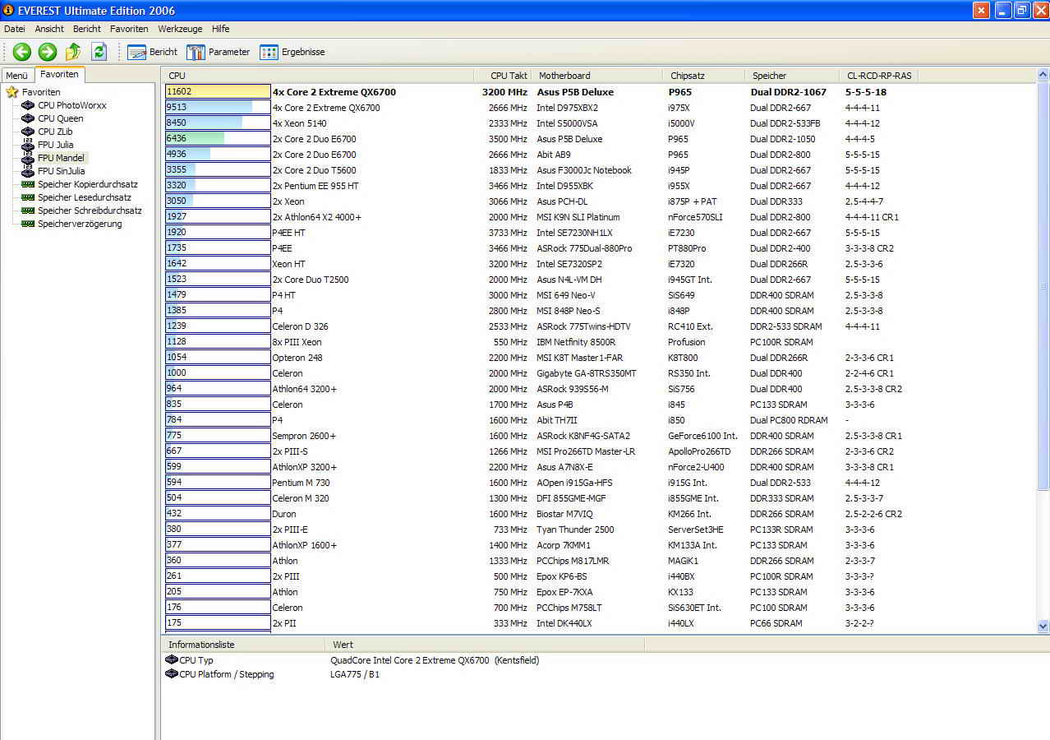The height and width of the screenshot is (740, 1050).
Task: Click the Speicher Schreibdurchsatz memory icon
Action: 28,210
